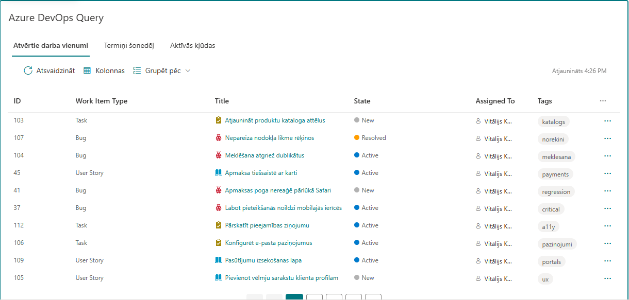Viewport: 629px width, 300px height.
Task: Click the payments tag
Action: pos(555,174)
